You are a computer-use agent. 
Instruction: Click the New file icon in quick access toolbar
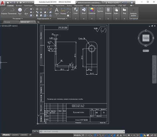tap(8, 2)
